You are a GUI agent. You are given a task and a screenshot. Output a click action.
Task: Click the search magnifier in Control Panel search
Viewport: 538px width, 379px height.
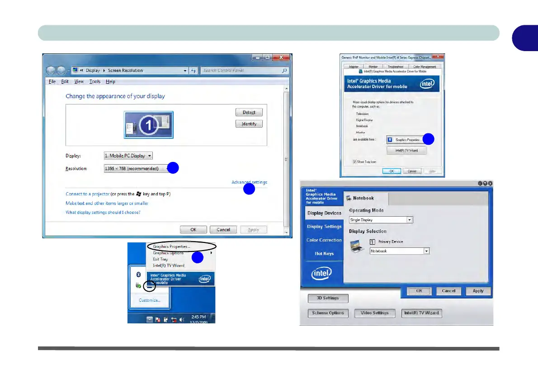tap(284, 71)
